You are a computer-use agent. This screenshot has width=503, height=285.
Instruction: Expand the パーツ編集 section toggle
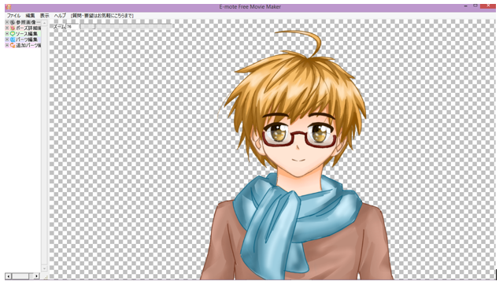point(7,39)
